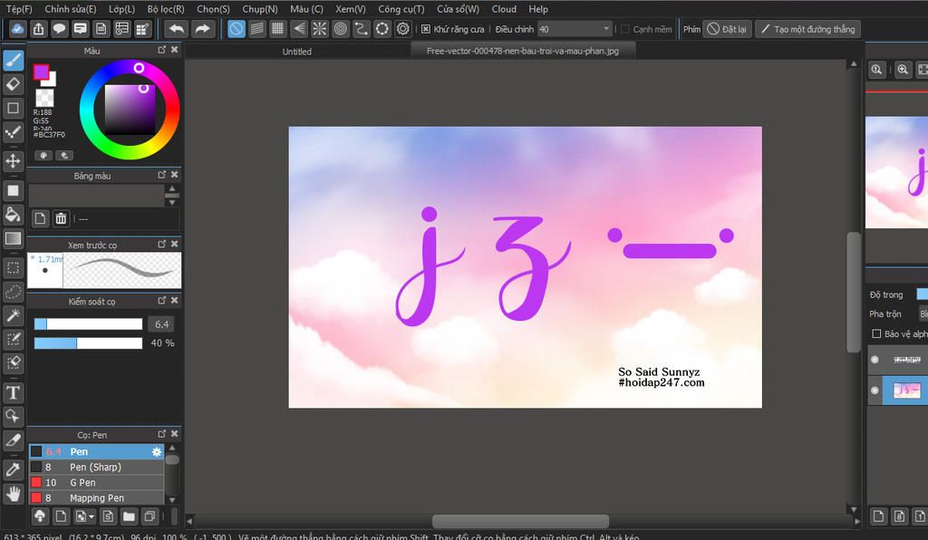Enable the vanishing point snap
This screenshot has width=928, height=540.
[299, 28]
